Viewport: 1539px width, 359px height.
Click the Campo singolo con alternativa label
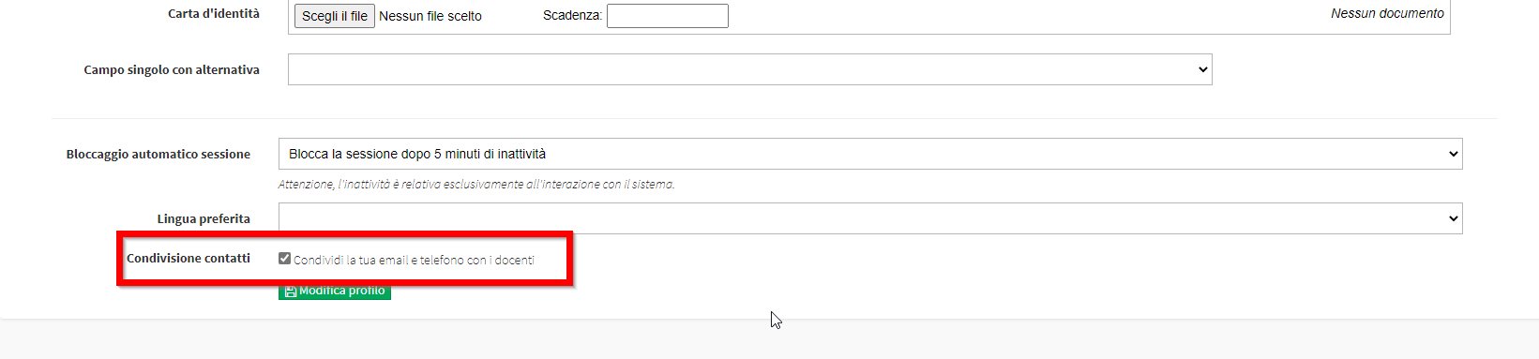tap(172, 69)
